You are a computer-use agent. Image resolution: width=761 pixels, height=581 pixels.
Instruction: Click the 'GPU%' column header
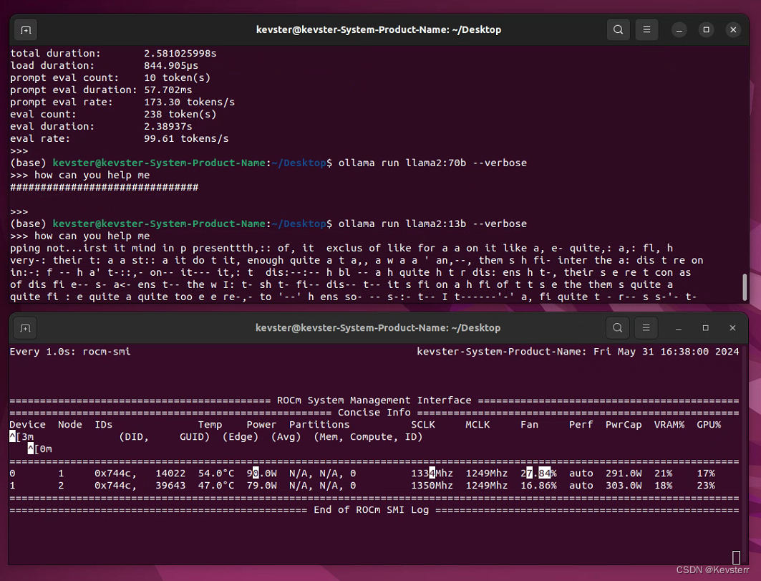(x=709, y=425)
